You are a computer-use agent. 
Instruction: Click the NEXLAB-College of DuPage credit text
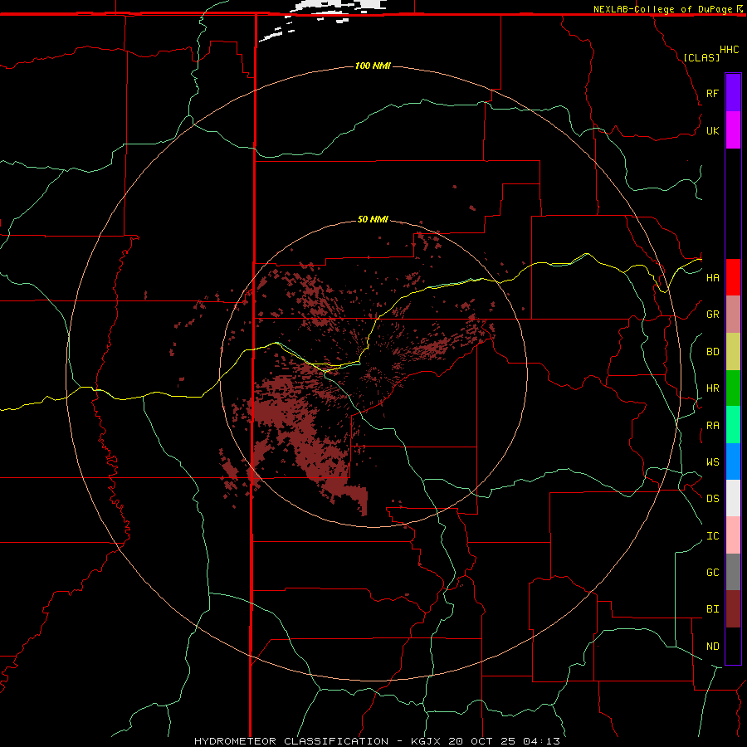click(662, 8)
